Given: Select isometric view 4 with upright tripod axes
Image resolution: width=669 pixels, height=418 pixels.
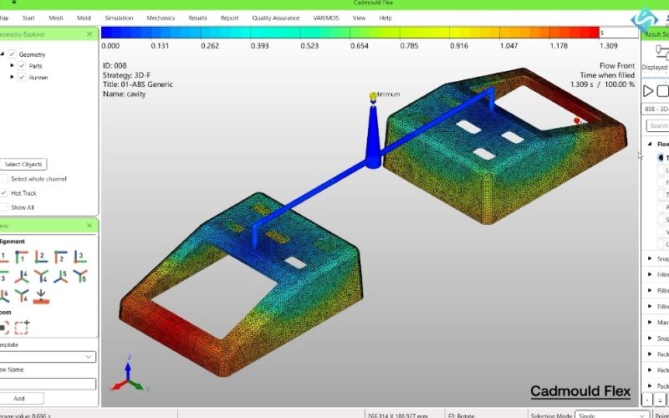Looking at the screenshot, I should click(22, 277).
